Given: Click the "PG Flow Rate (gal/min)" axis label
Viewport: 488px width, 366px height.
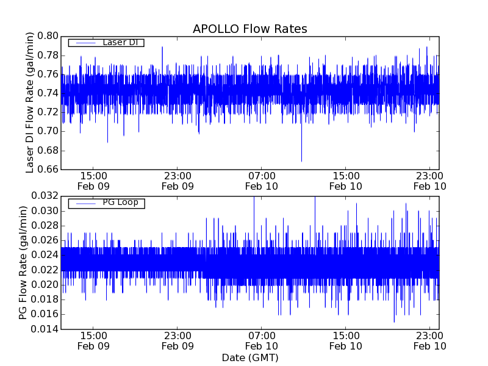Looking at the screenshot, I should [23, 262].
